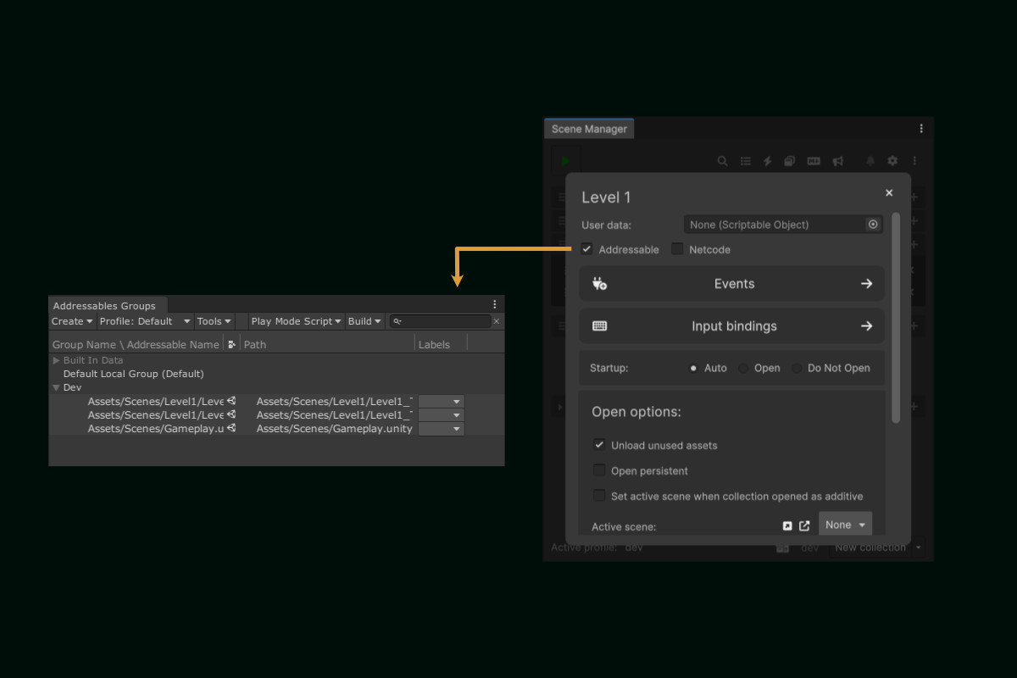The width and height of the screenshot is (1017, 678).
Task: Open the Addressables Groups window kebab menu
Action: (x=495, y=304)
